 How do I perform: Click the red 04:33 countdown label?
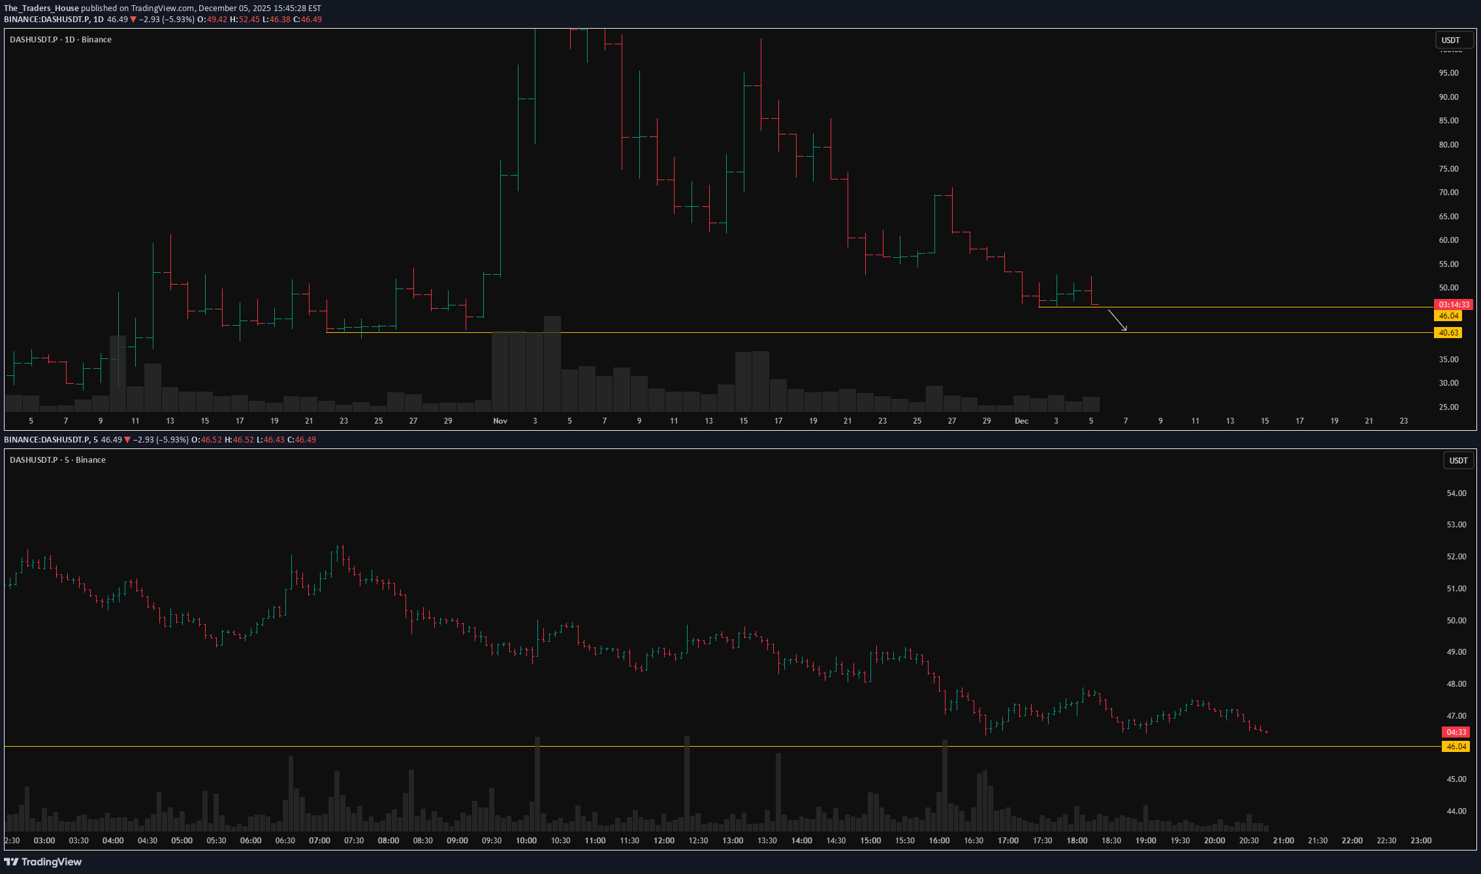[1456, 732]
